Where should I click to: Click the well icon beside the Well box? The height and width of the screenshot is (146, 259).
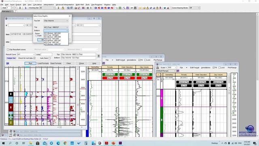click(20, 8)
